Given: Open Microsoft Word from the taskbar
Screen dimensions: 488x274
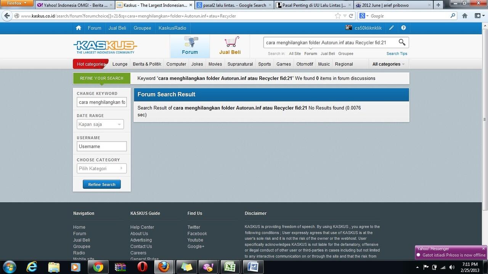Looking at the screenshot, I should pos(253,267).
